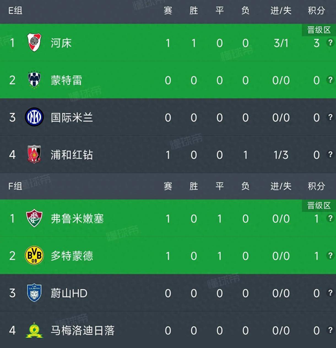Click the 积分 column header in F组

(x=316, y=186)
